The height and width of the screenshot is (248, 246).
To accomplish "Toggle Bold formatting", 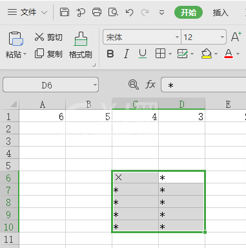I will [110, 54].
